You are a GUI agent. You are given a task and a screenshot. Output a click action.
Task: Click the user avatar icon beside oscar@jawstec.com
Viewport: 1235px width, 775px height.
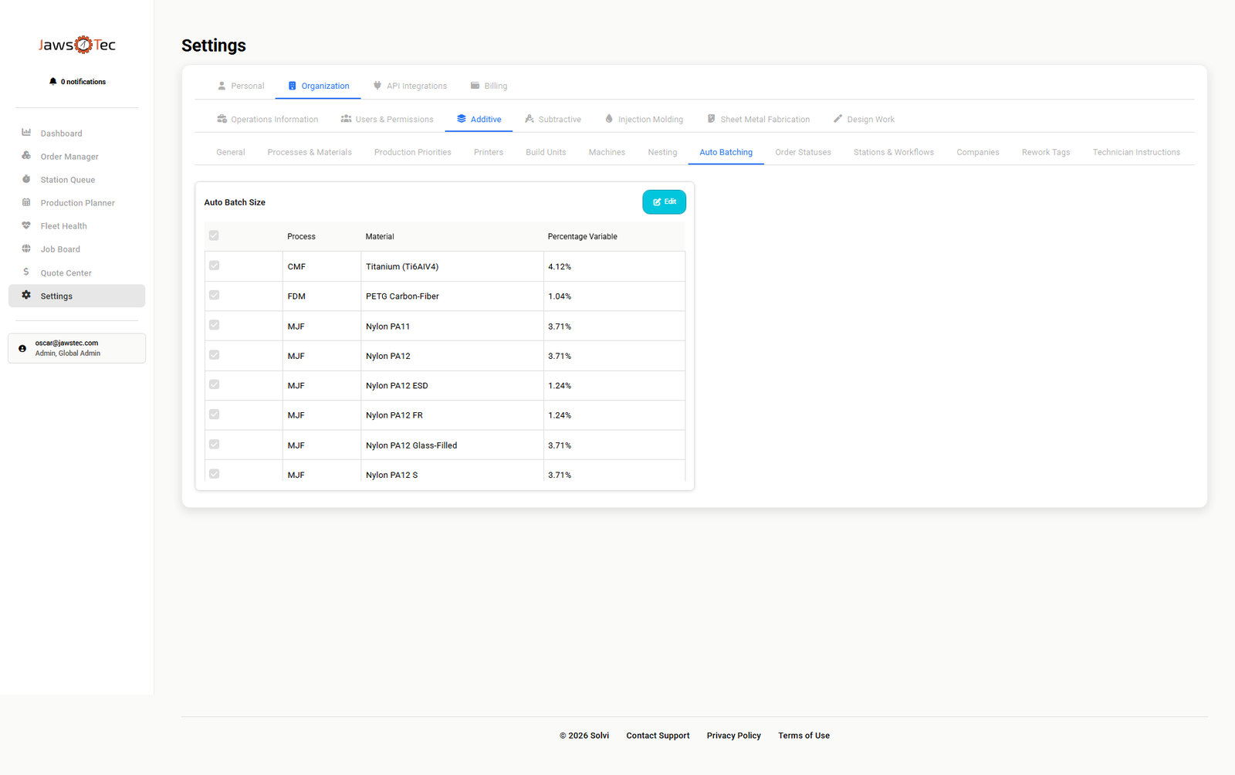click(x=22, y=348)
